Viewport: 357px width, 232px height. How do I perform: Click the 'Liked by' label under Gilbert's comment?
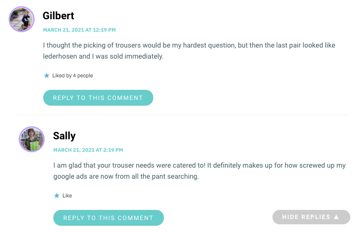pyautogui.click(x=62, y=75)
